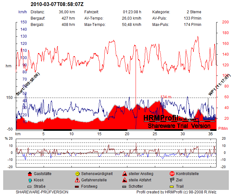
Task: Select the Schotter gray swatch
Action: [x=125, y=187]
